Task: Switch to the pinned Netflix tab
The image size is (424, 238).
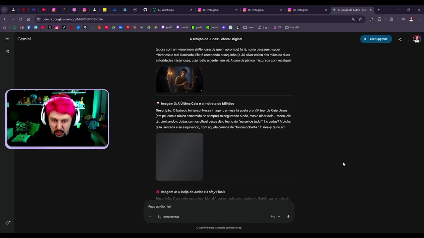Action: click(x=23, y=10)
